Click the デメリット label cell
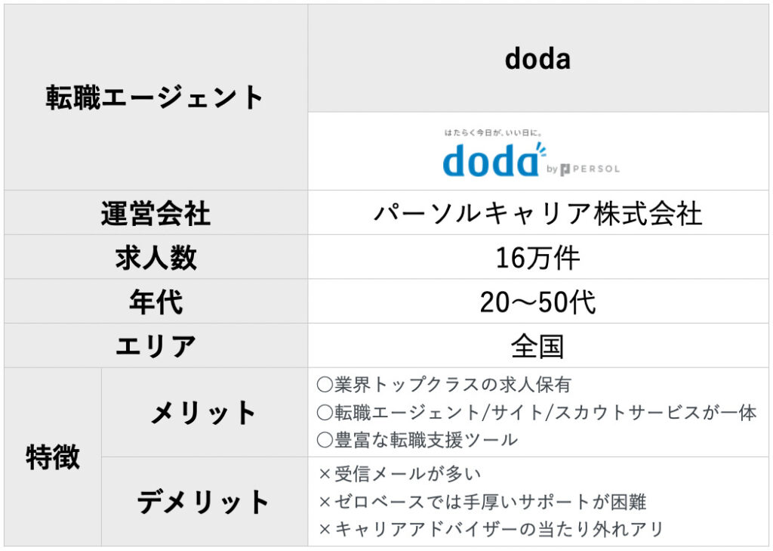 (x=205, y=502)
